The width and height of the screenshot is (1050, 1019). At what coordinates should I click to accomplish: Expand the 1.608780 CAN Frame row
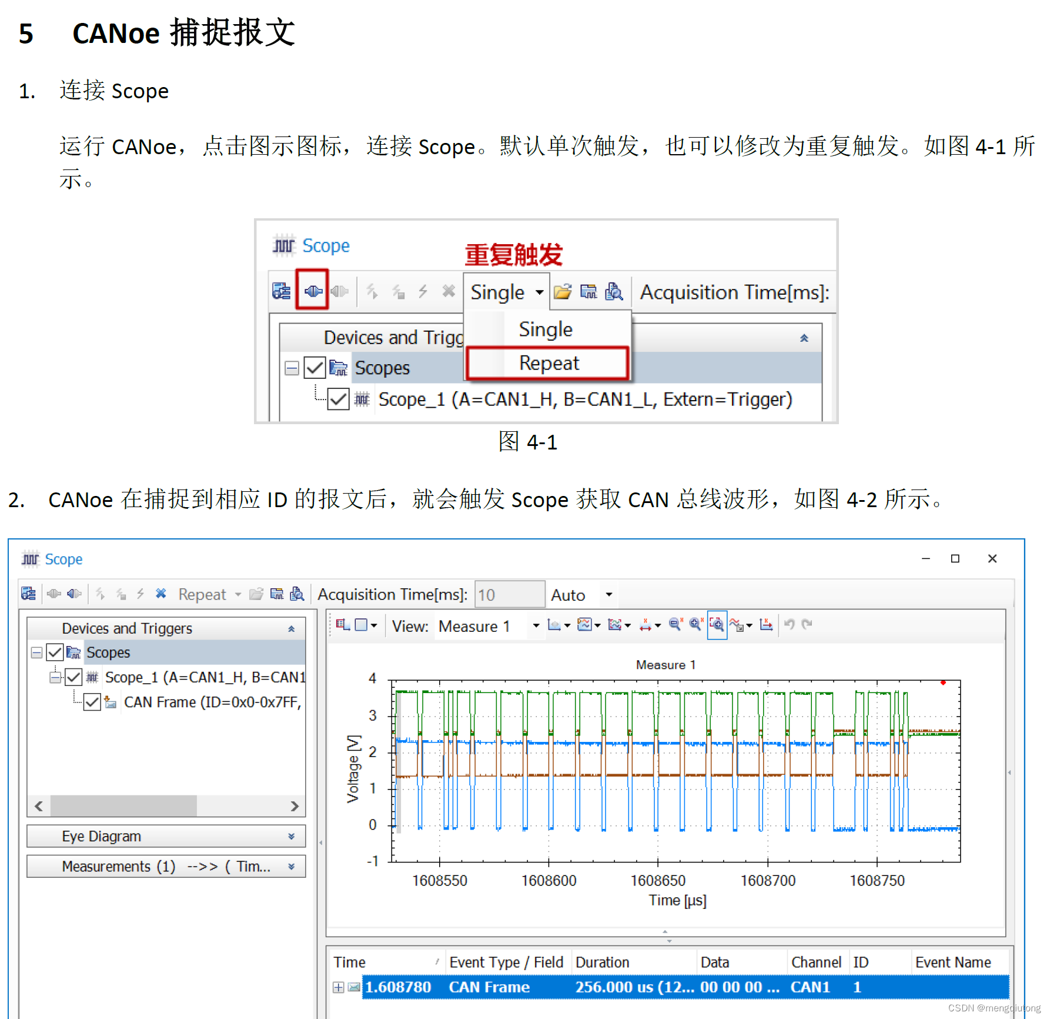click(338, 987)
